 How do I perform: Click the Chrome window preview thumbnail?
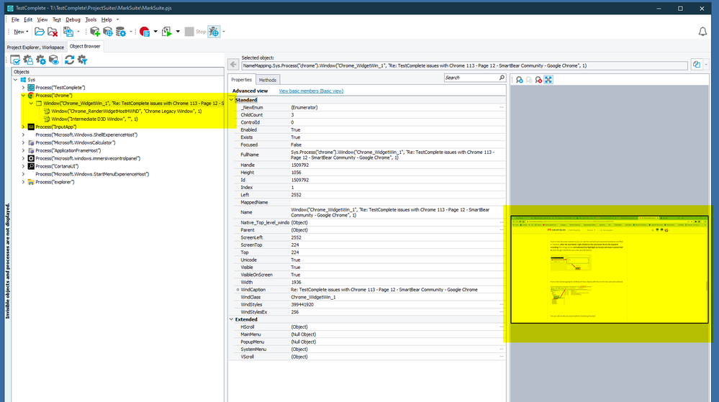610,270
